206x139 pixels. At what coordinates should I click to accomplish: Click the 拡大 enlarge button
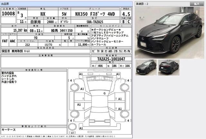click(x=197, y=4)
